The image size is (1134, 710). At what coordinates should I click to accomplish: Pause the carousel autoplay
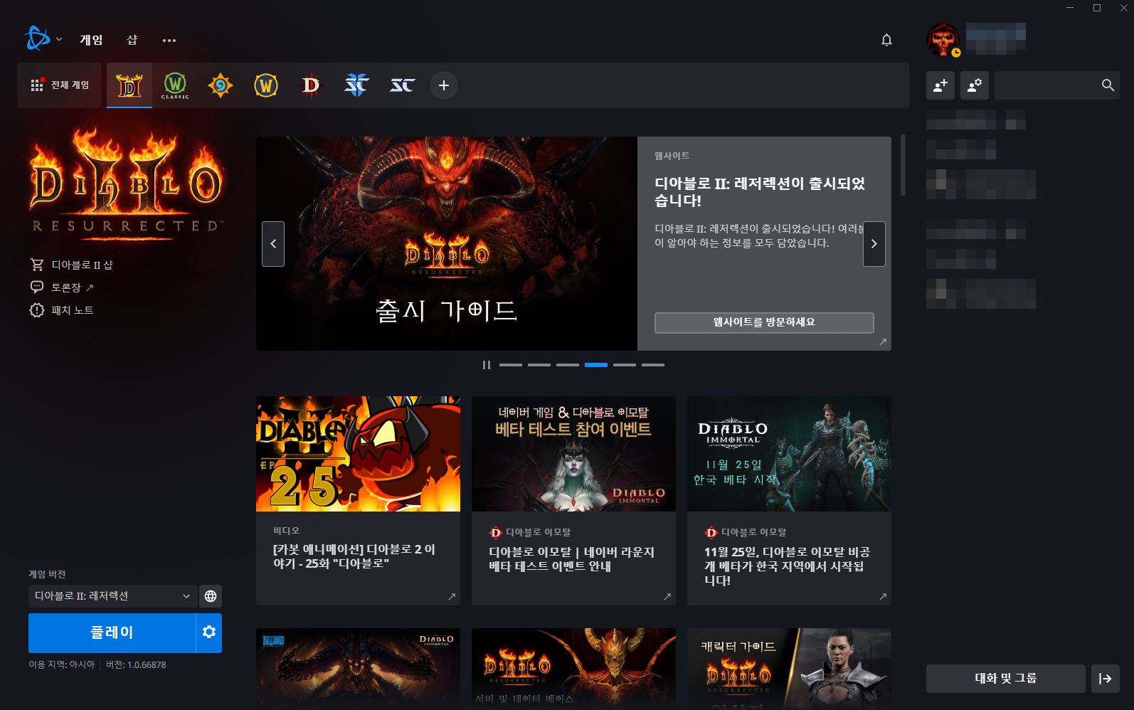click(x=487, y=365)
